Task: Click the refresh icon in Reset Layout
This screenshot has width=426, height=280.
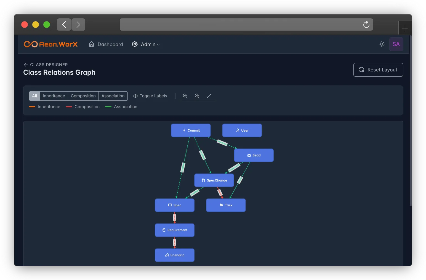Action: pyautogui.click(x=361, y=70)
